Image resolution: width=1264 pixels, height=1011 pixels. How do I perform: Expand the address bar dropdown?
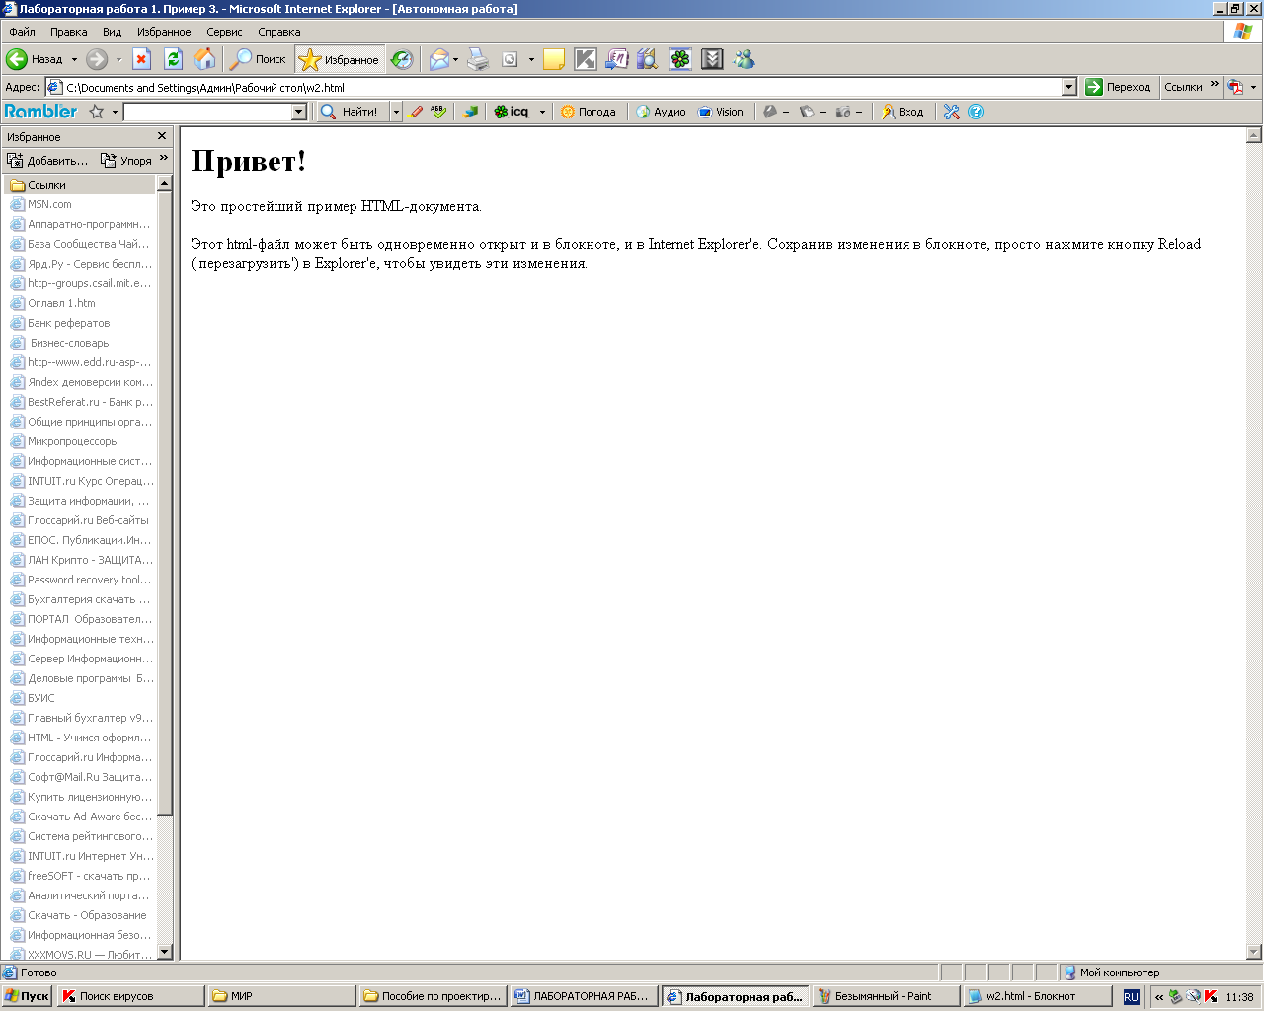tap(1068, 87)
